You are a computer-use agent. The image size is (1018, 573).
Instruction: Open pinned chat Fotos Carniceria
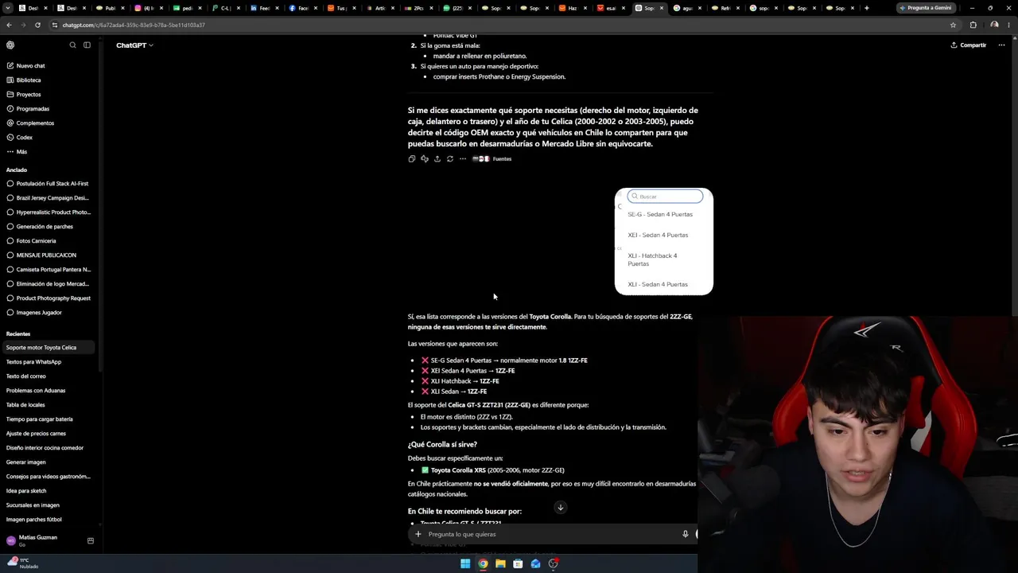pos(37,241)
